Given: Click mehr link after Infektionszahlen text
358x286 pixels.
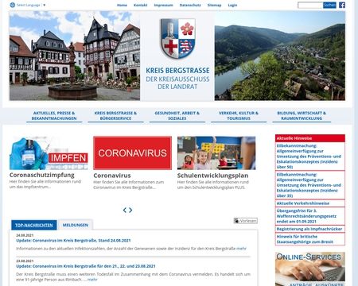Looking at the screenshot, I should [x=241, y=249].
